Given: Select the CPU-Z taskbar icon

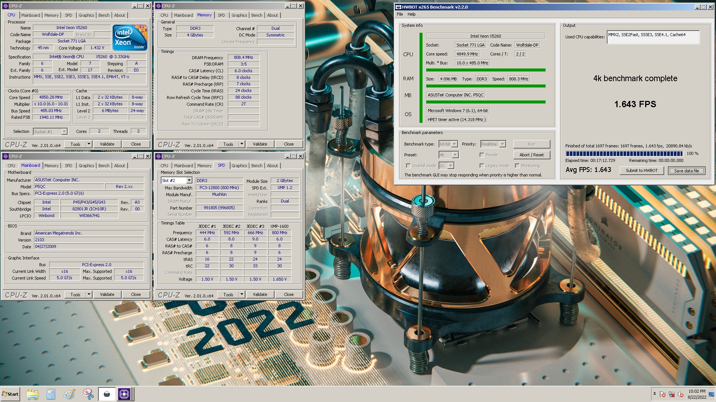Looking at the screenshot, I should [124, 394].
